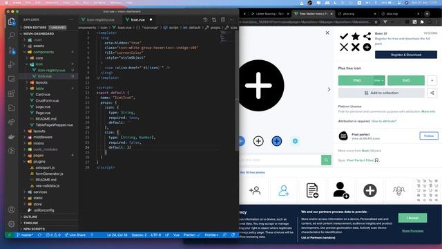Open the Search view in activity bar
442x249 pixels.
pos(11,35)
